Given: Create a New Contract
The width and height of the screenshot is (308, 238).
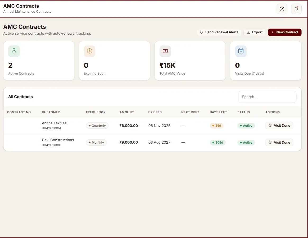Looking at the screenshot, I should 285,32.
